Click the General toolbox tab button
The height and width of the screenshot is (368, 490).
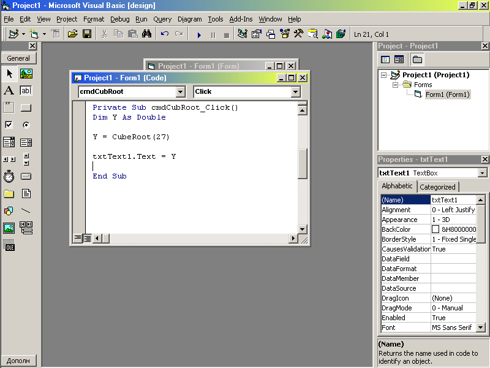[x=18, y=58]
